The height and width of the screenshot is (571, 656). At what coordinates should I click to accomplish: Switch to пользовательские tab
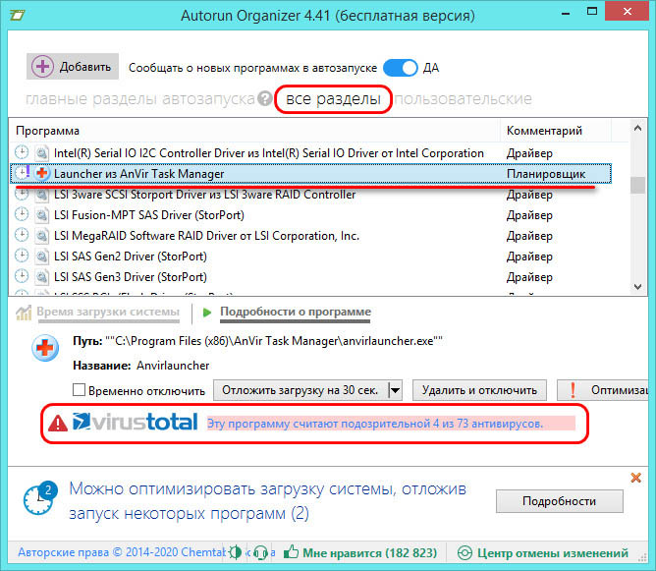point(464,99)
